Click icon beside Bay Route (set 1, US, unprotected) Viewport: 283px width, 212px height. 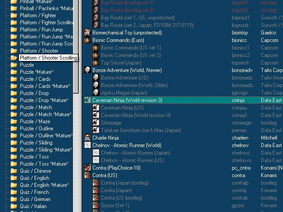96,18
